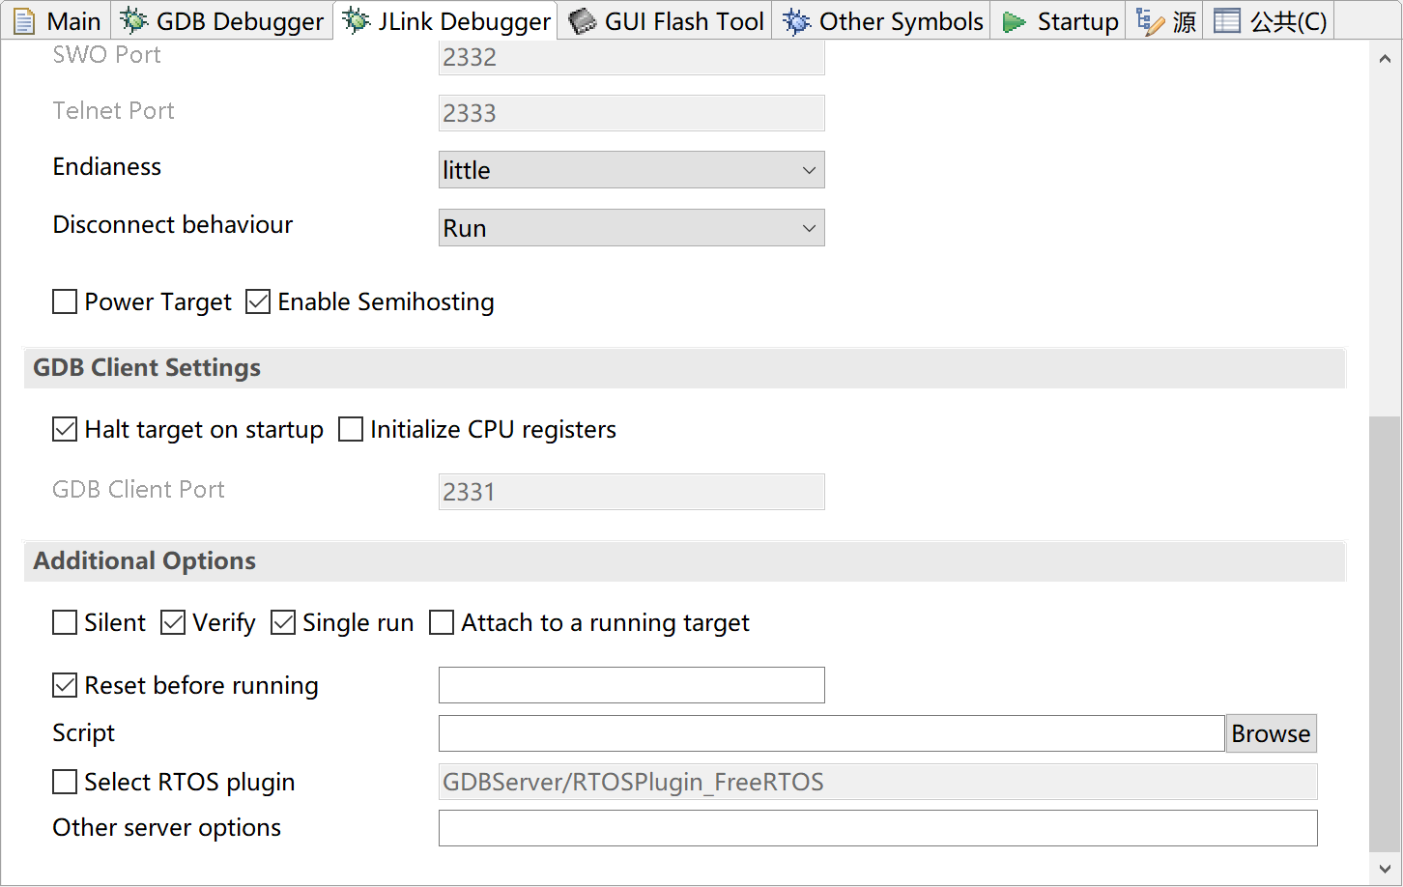Click the 源 source tab icon
Screen dimensions: 1403x887
tap(1150, 21)
